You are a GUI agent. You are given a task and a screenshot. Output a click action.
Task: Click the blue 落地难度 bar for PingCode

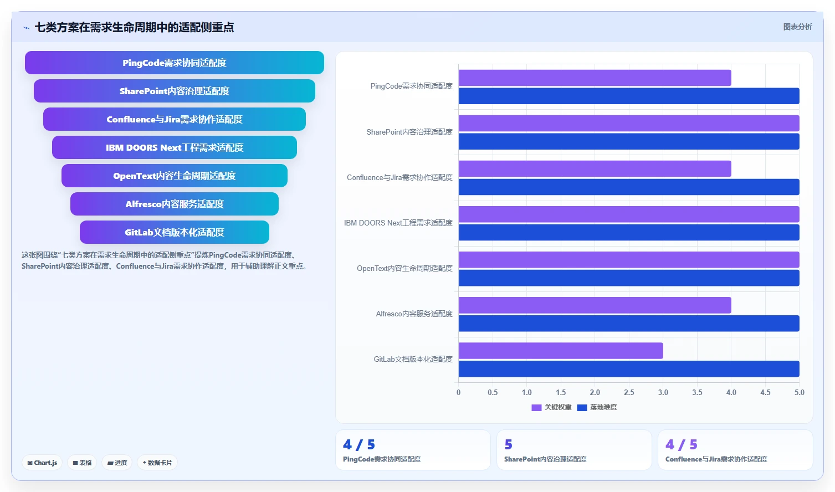pyautogui.click(x=629, y=96)
